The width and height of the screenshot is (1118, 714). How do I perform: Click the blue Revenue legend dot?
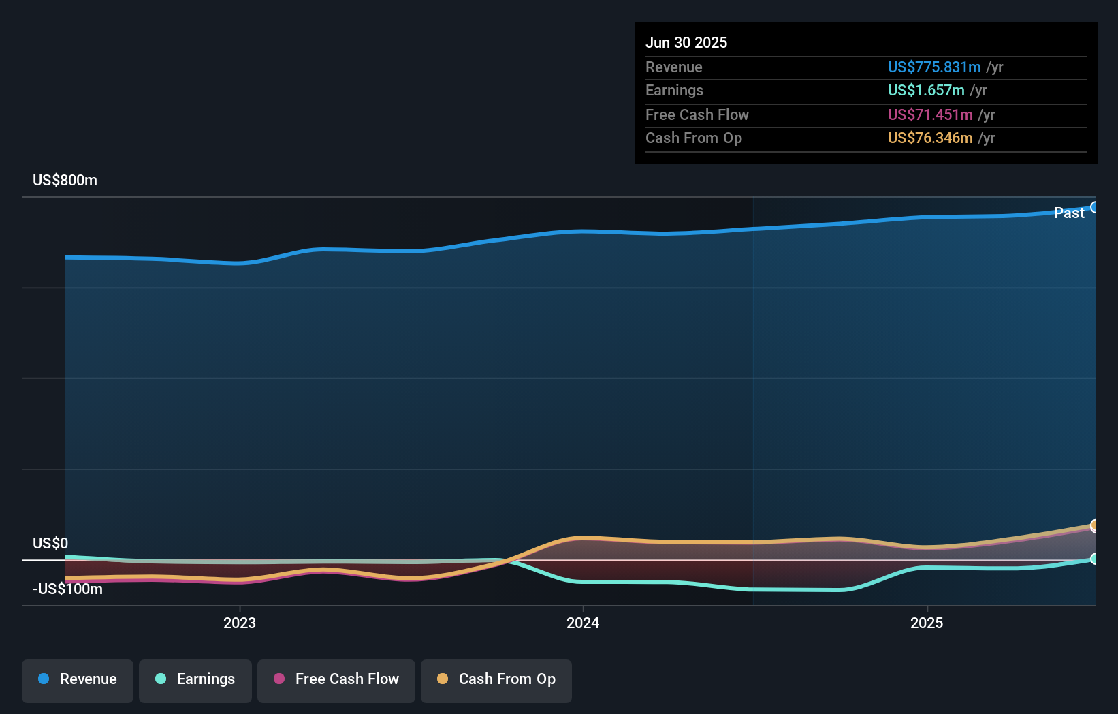[45, 679]
